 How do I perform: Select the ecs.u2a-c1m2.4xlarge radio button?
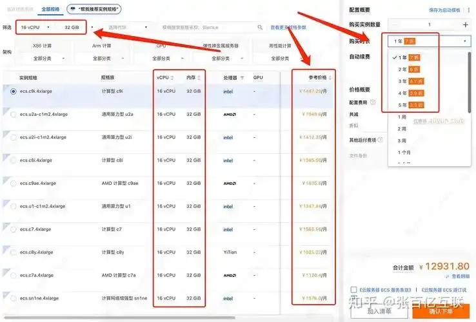pos(14,115)
